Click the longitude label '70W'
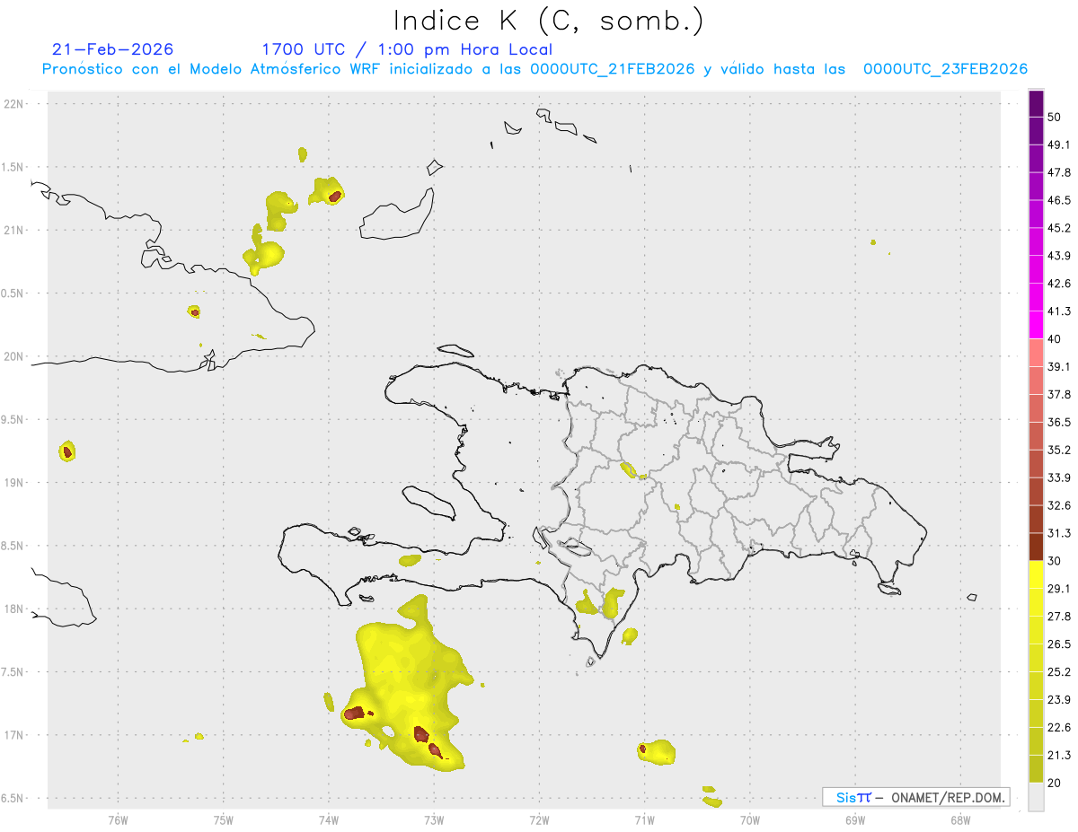Image resolution: width=1078 pixels, height=832 pixels. (x=749, y=820)
